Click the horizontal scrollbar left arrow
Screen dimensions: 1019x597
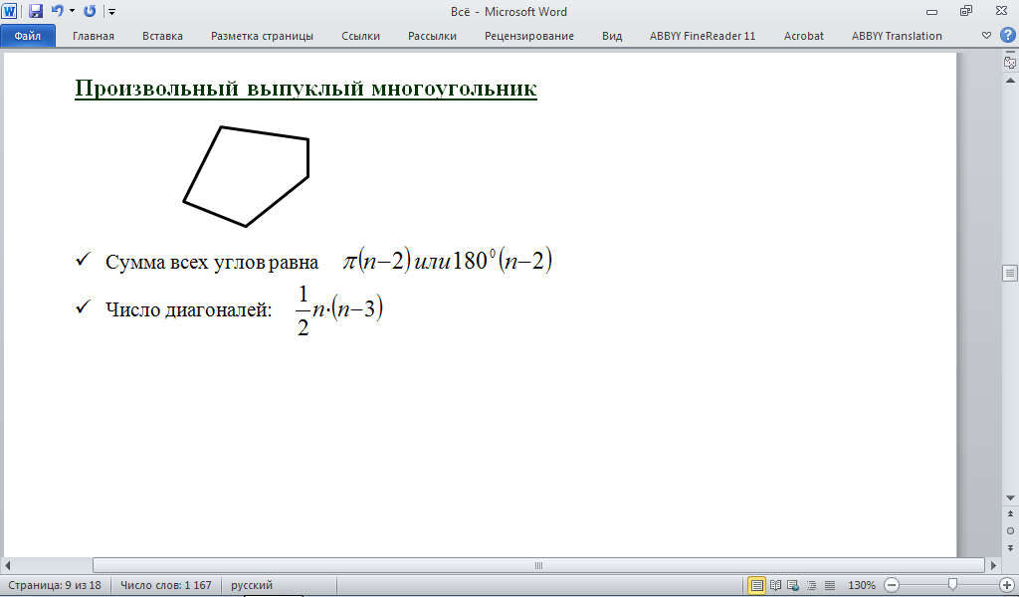8,565
